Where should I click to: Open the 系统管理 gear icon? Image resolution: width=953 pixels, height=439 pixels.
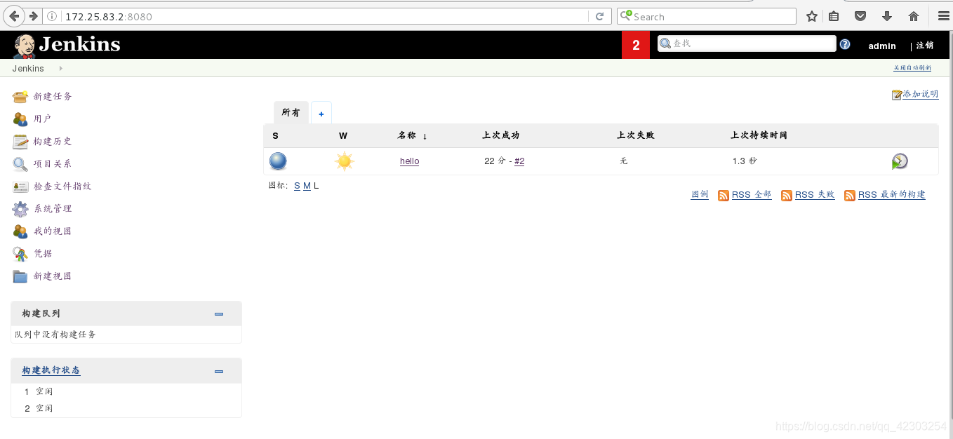pos(20,208)
